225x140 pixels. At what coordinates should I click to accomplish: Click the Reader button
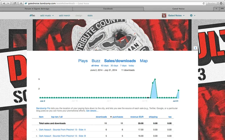point(211,3)
